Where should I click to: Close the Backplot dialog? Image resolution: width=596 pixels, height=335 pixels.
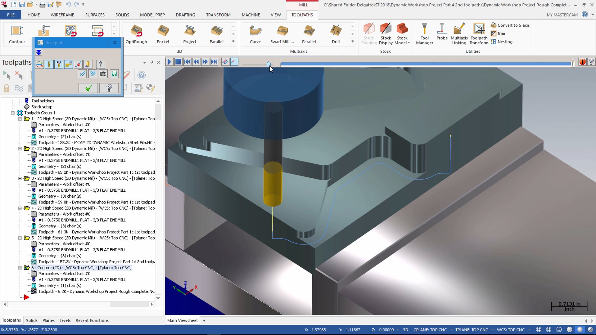point(115,42)
